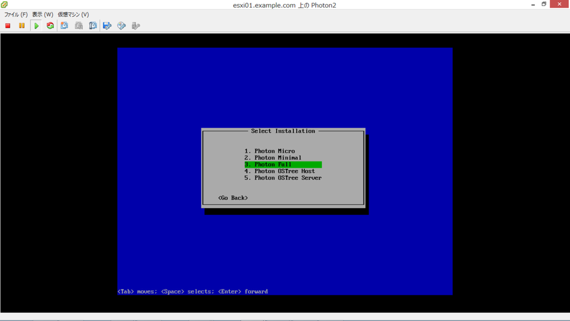Select the Photon OSTree Host option
The height and width of the screenshot is (321, 570).
click(x=279, y=171)
